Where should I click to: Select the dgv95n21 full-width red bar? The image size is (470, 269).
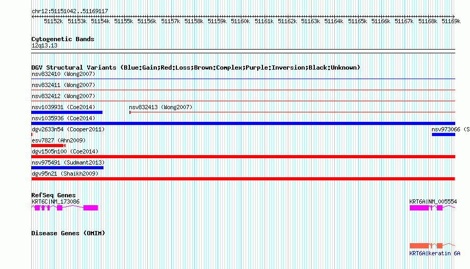[243, 179]
